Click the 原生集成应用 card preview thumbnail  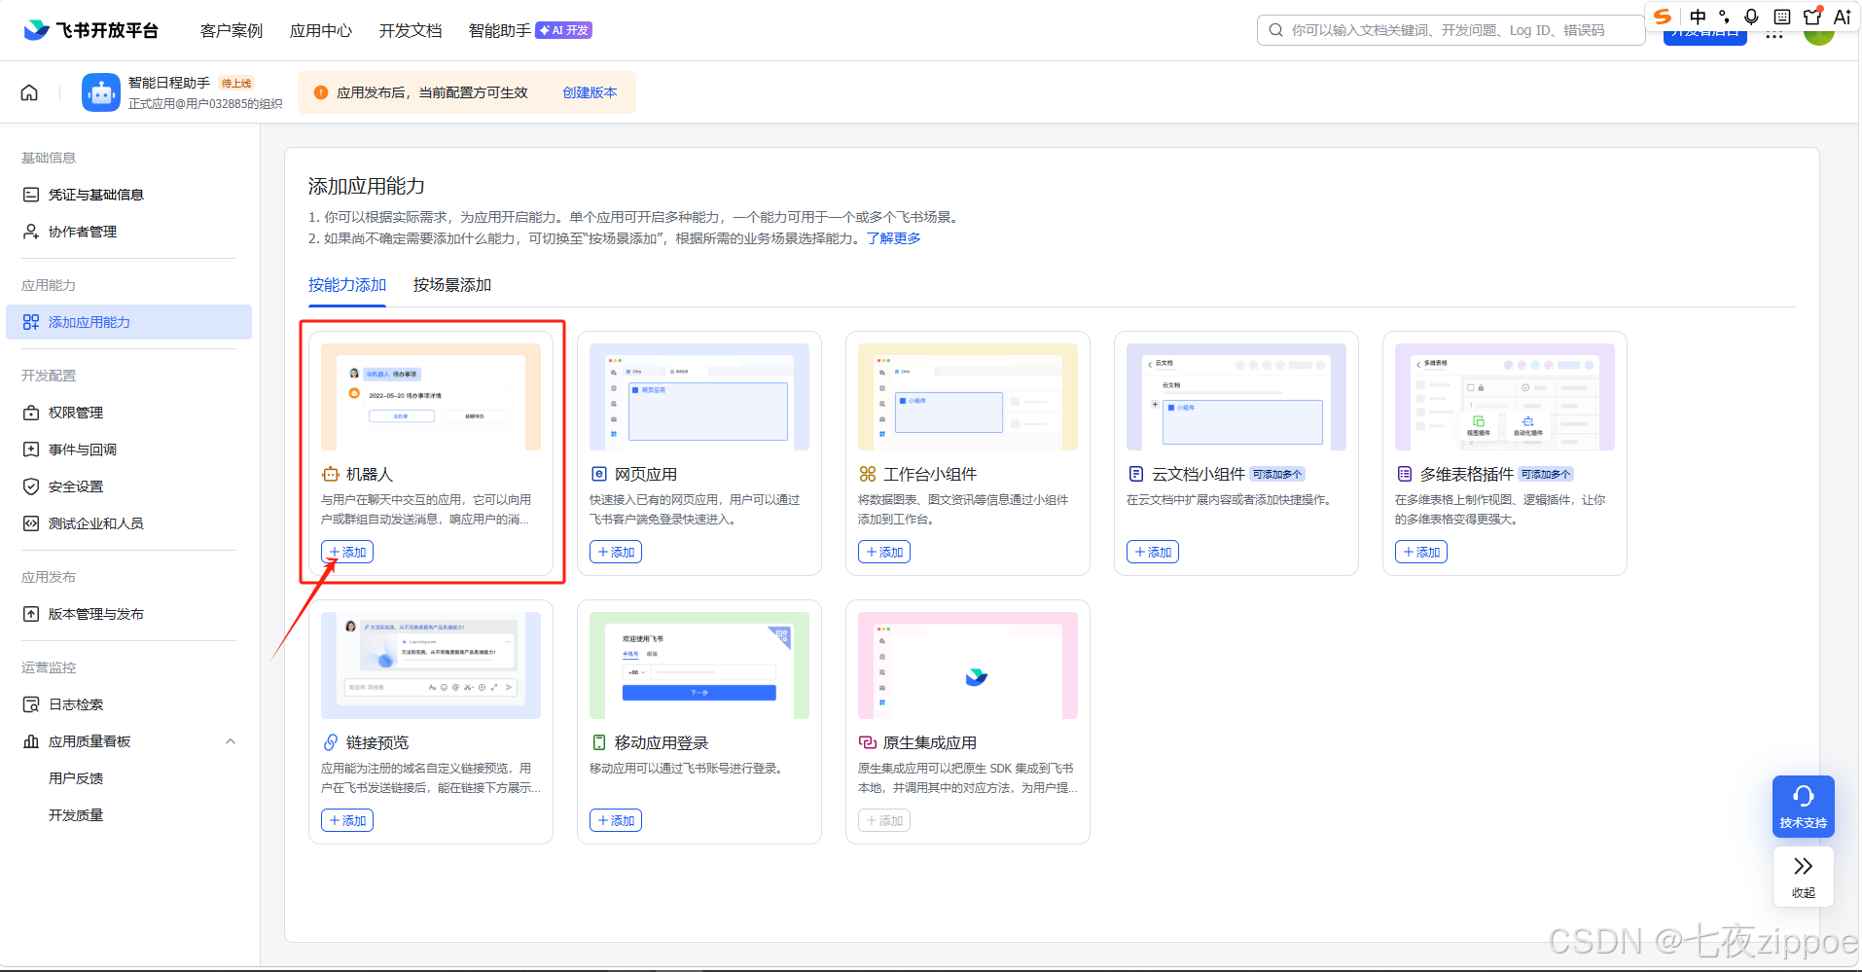pos(968,666)
